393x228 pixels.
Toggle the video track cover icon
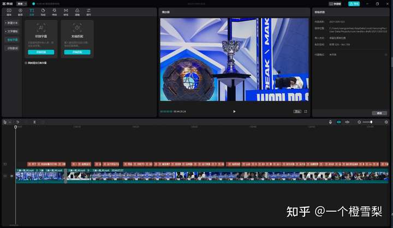click(x=5, y=176)
